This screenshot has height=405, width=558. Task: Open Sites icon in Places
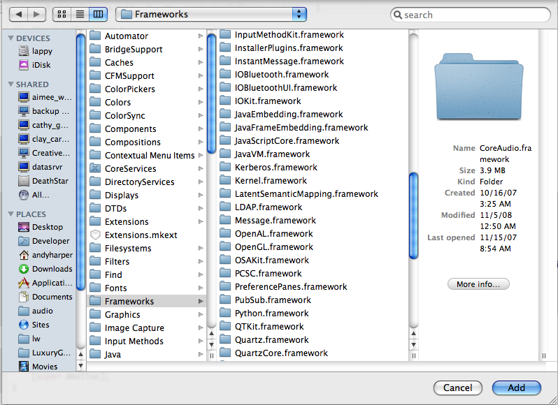(24, 325)
